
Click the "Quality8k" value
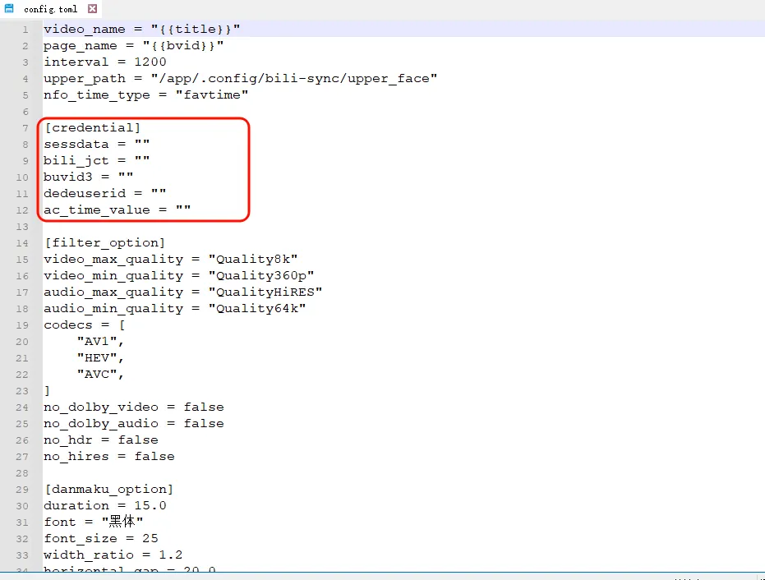coord(252,259)
